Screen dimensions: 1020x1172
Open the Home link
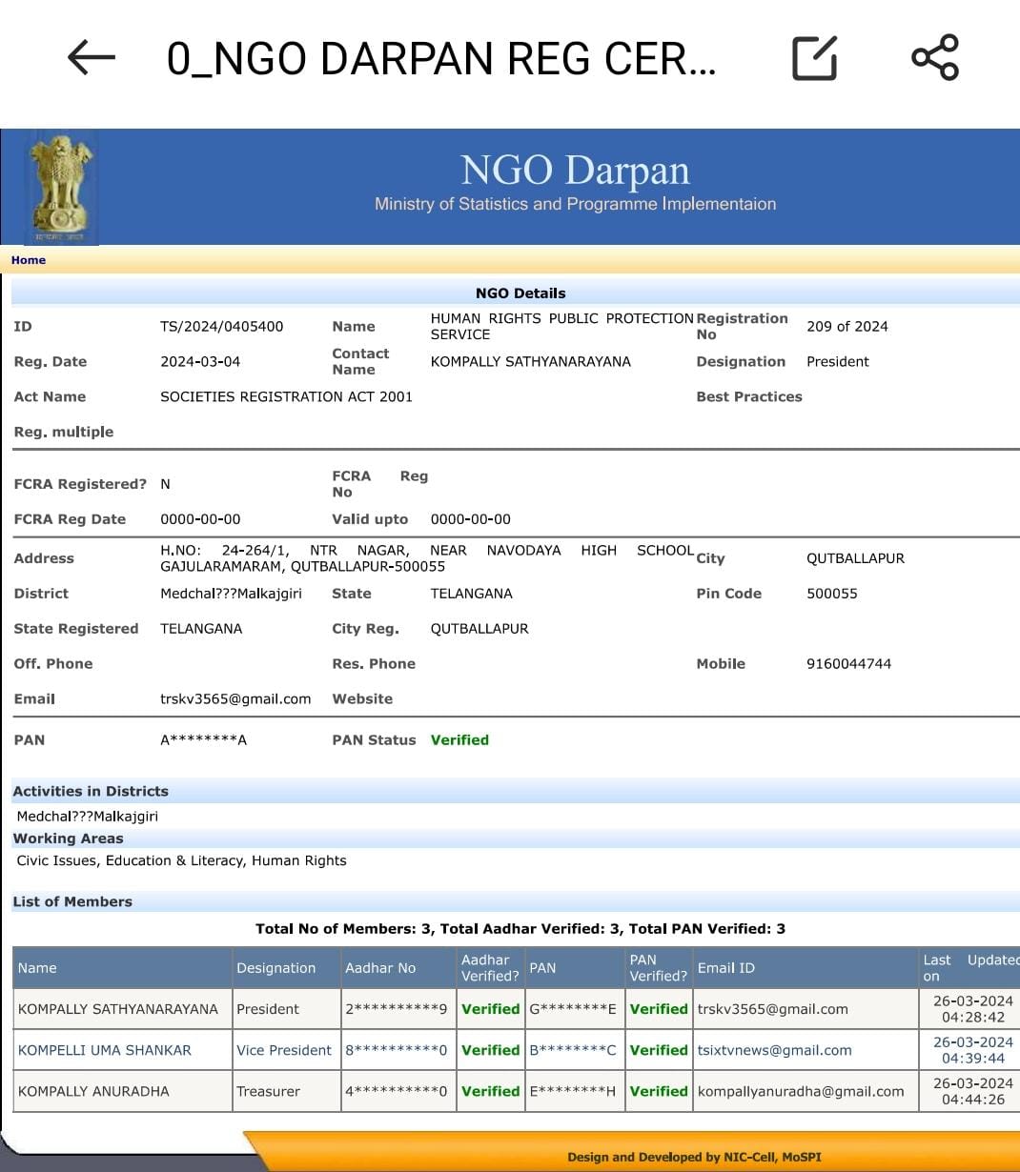tap(29, 260)
